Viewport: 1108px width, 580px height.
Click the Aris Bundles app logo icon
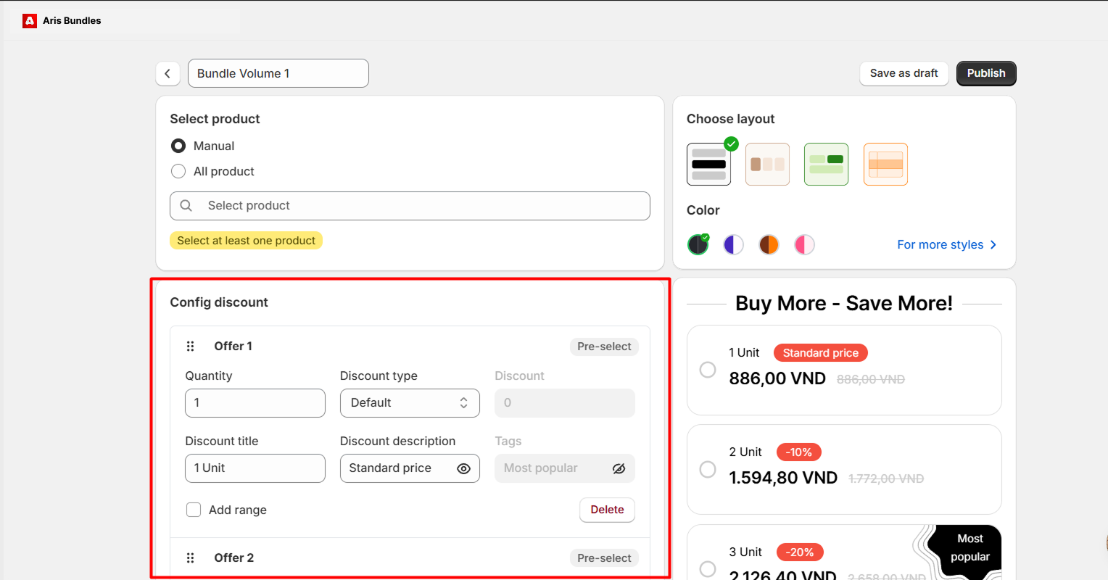(30, 20)
